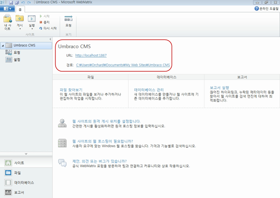This screenshot has width=280, height=198.
Task: Switch to Databases (데이터베이스) workspace
Action: pos(26,182)
